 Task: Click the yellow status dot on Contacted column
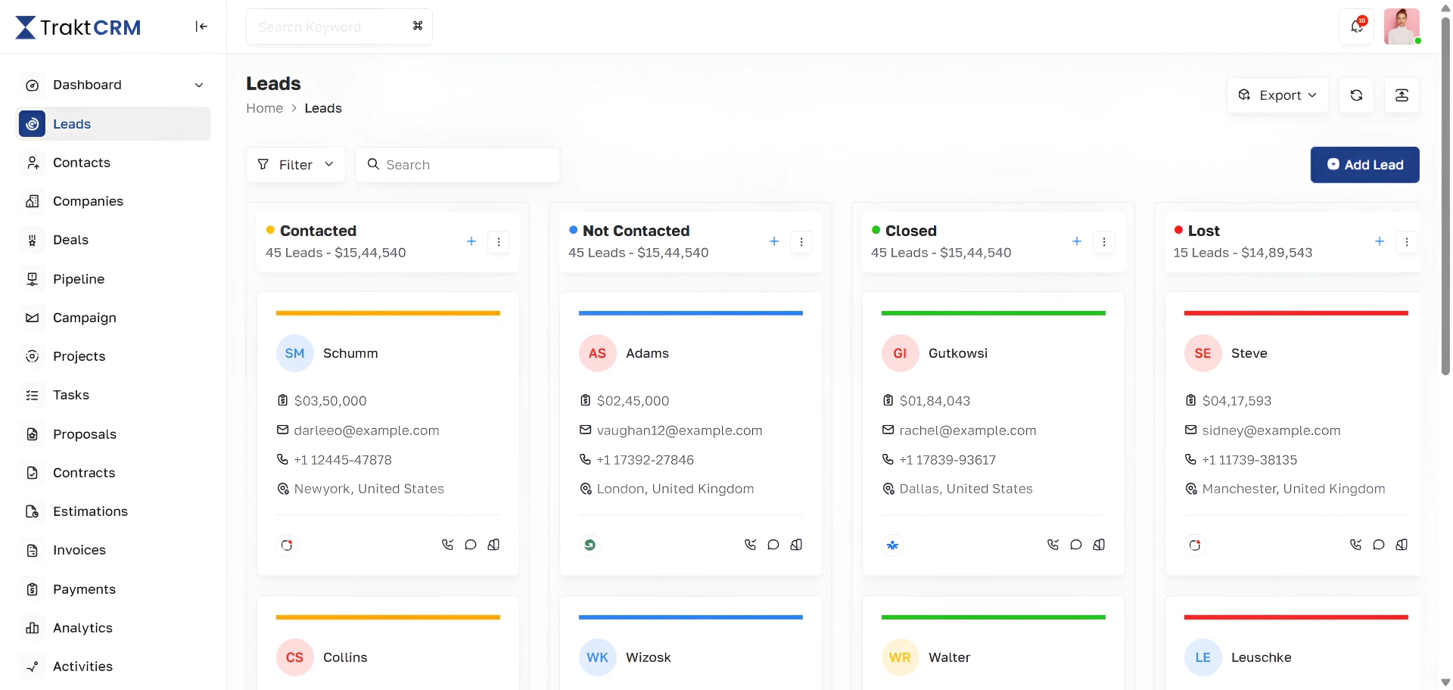[x=270, y=228]
